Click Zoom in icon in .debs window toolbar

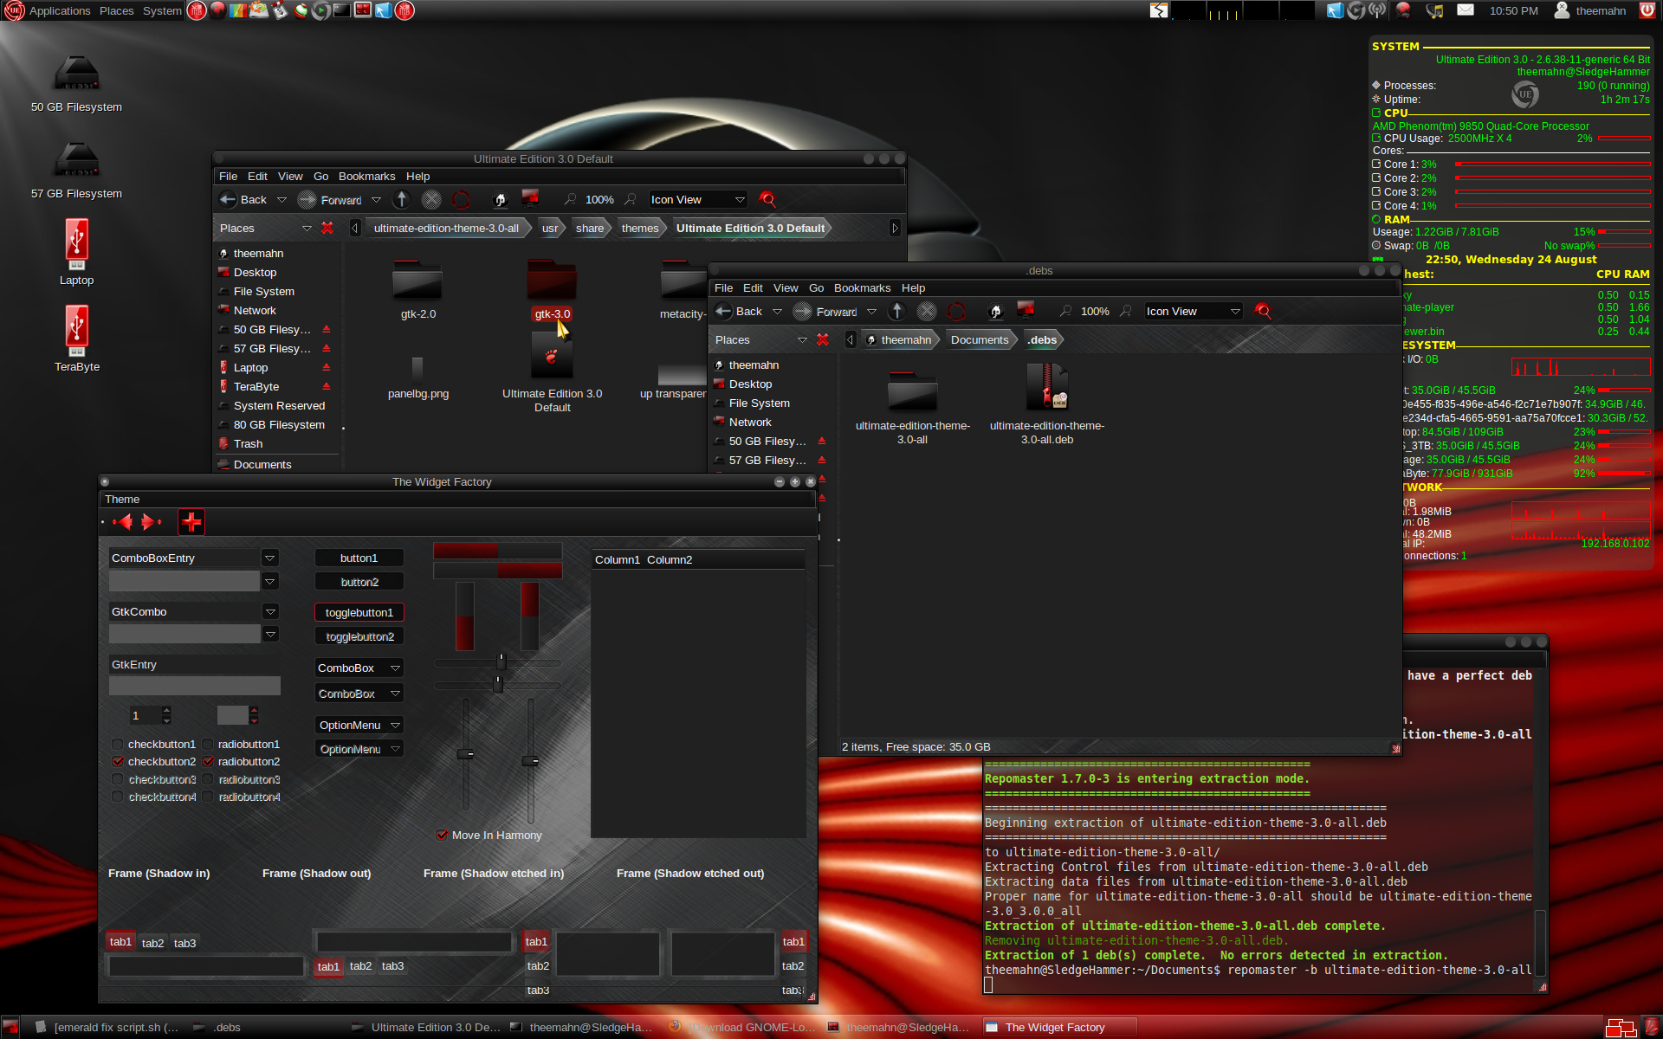(x=1126, y=312)
